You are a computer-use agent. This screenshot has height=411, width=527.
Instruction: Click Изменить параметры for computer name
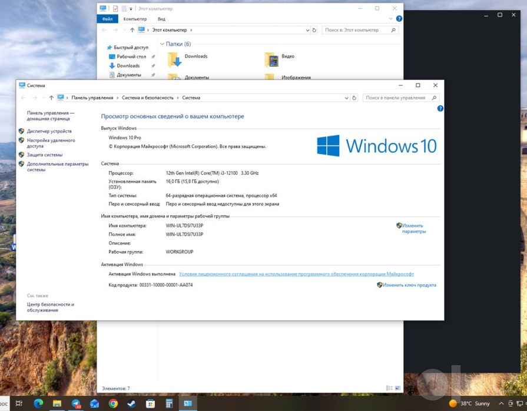click(414, 229)
